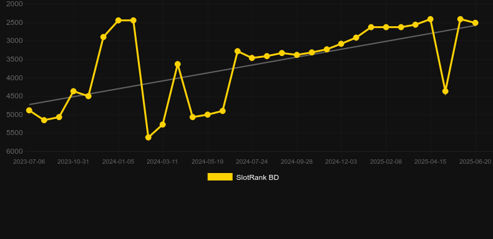Image resolution: width=493 pixels, height=239 pixels.
Task: Select the final data point above 2025-06-20
Action: click(476, 23)
